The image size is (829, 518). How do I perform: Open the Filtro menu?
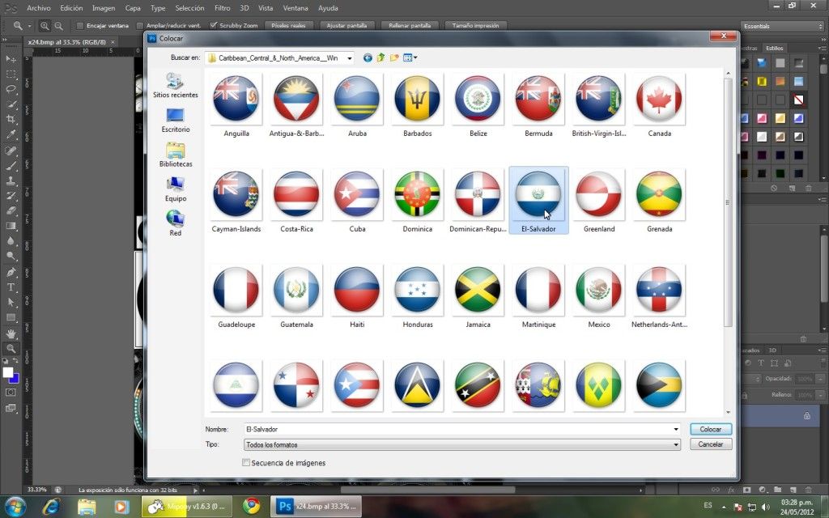click(x=222, y=8)
